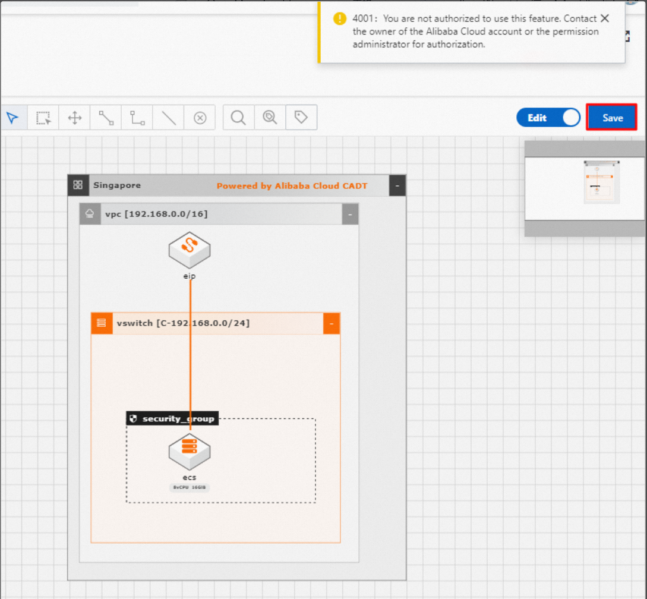The image size is (647, 599).
Task: Activate the move canvas tool
Action: 75,118
